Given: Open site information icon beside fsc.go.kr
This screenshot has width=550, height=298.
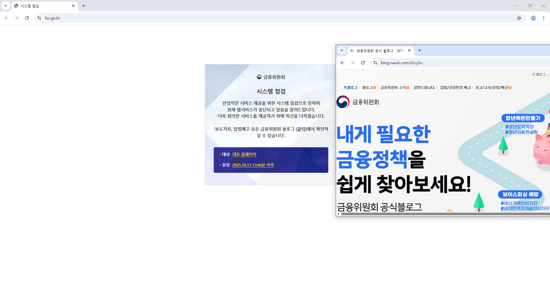Looking at the screenshot, I should coord(39,18).
